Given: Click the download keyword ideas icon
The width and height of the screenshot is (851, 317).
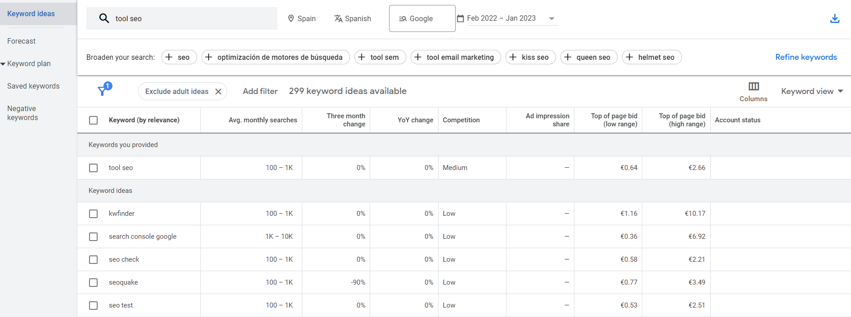Looking at the screenshot, I should (835, 18).
